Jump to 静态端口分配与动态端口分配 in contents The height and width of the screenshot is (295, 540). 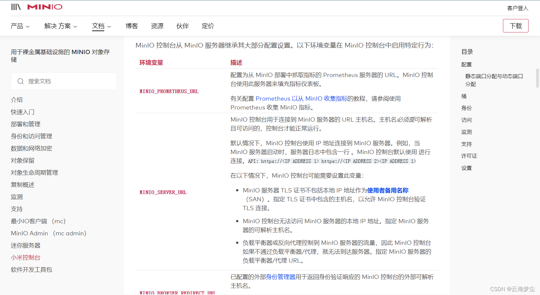click(494, 80)
